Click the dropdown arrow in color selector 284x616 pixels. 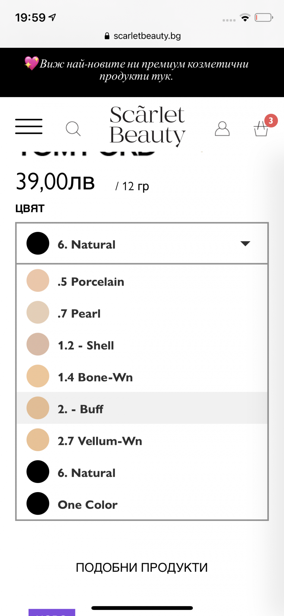click(x=245, y=244)
